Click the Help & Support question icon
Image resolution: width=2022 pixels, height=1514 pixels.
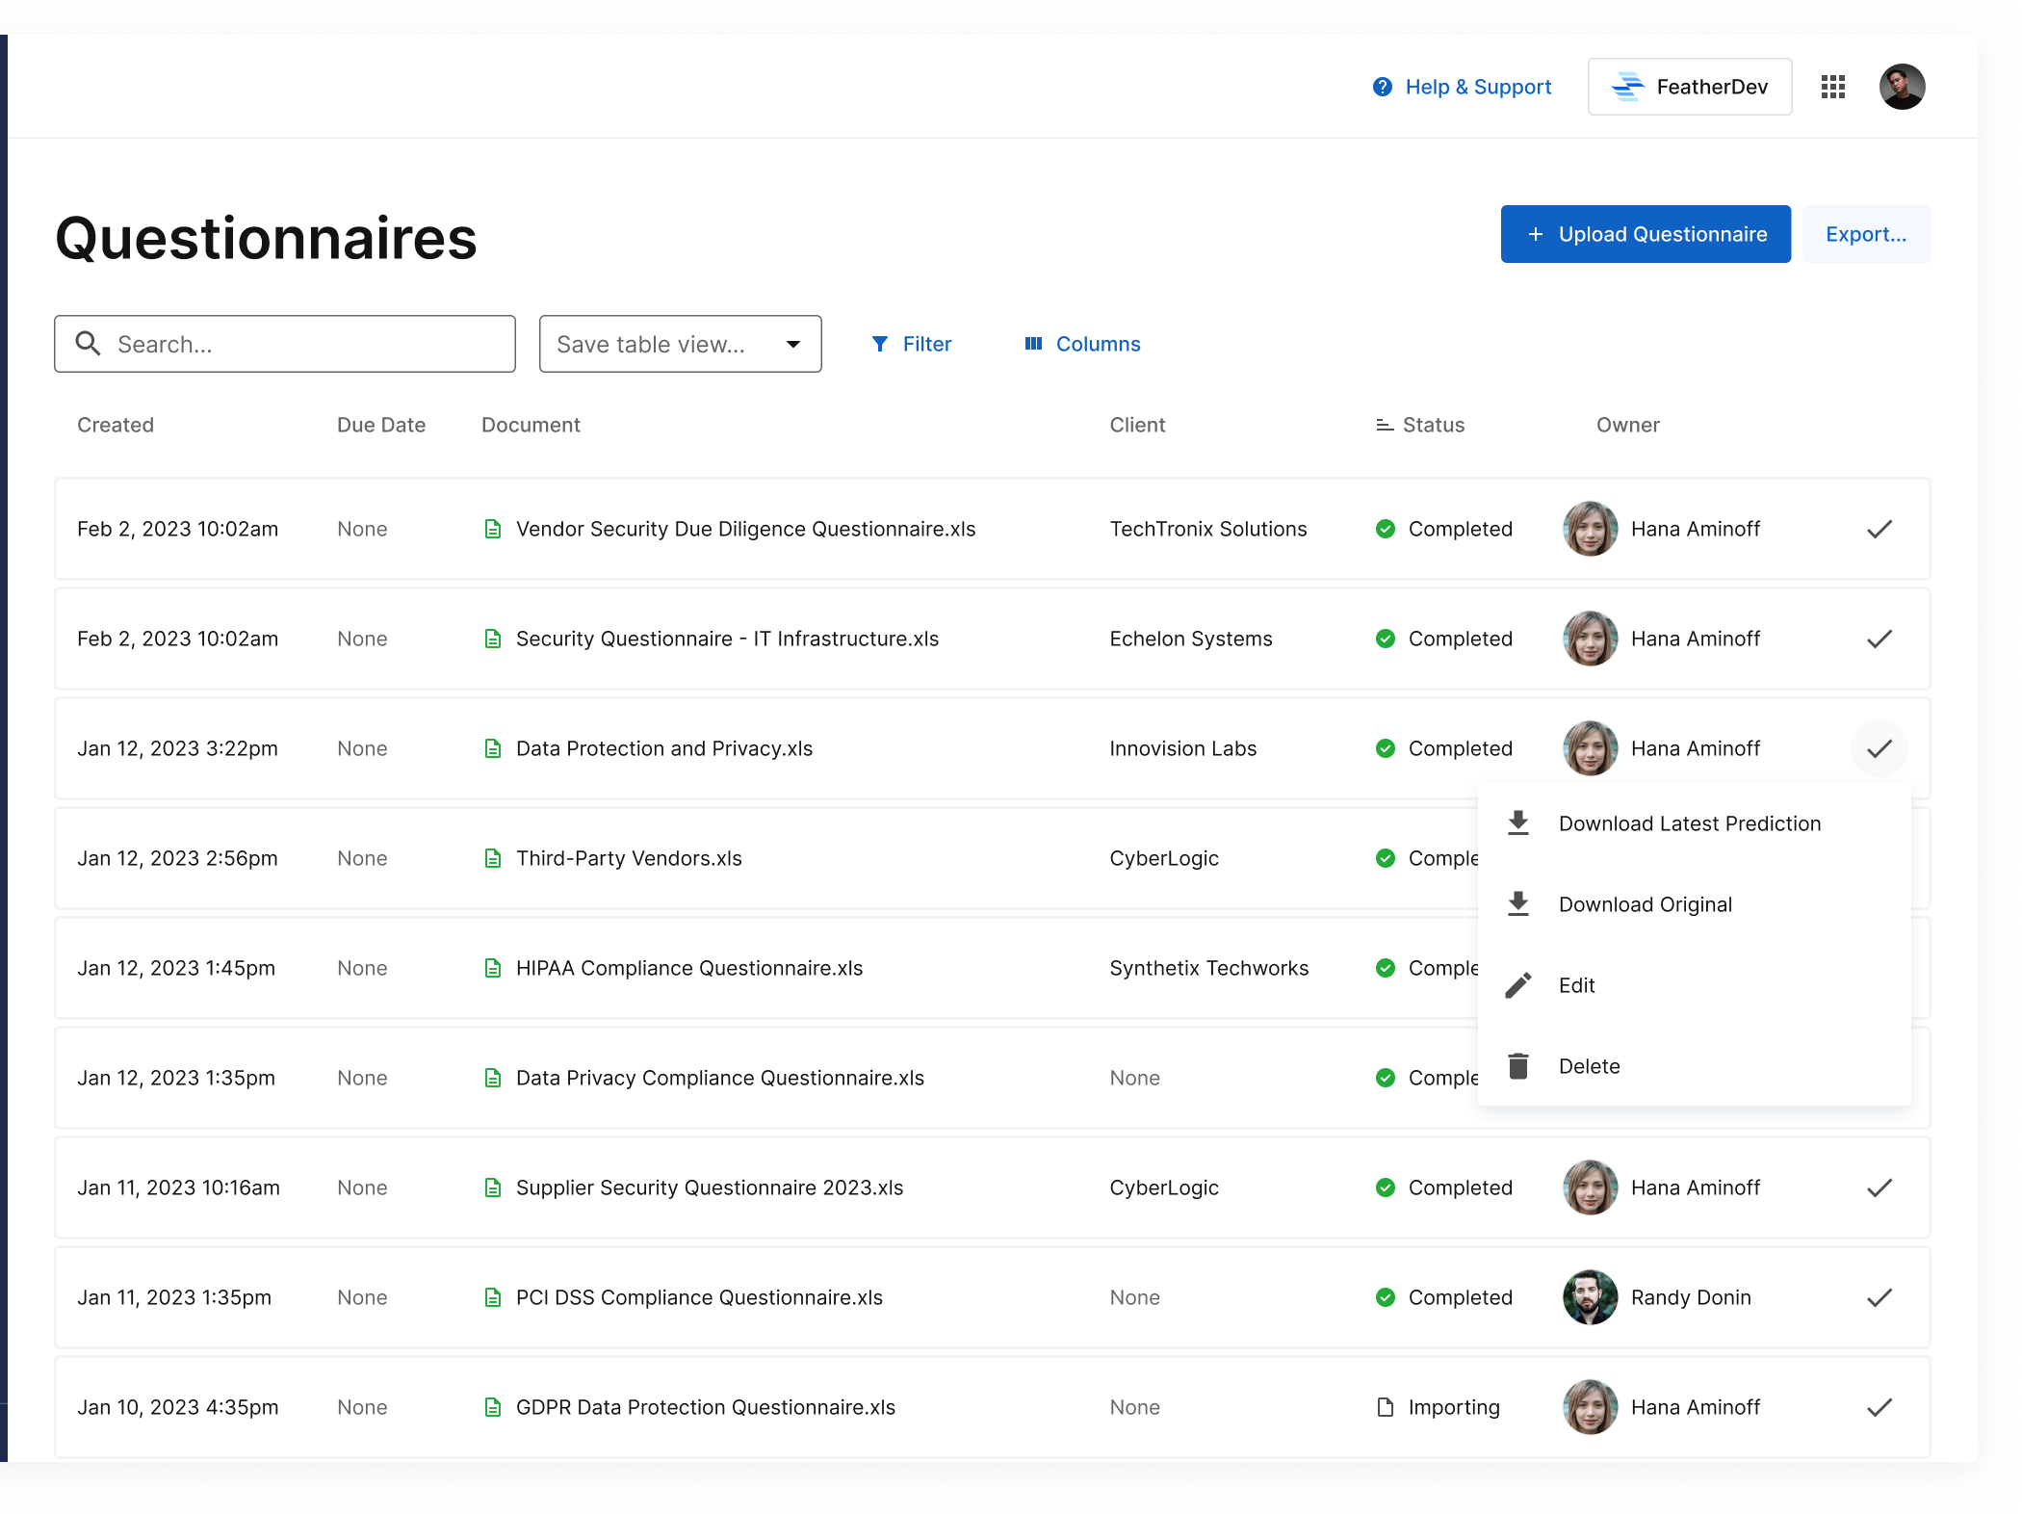click(1382, 87)
